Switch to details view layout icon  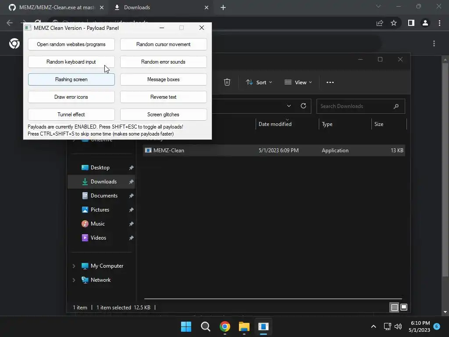click(394, 308)
